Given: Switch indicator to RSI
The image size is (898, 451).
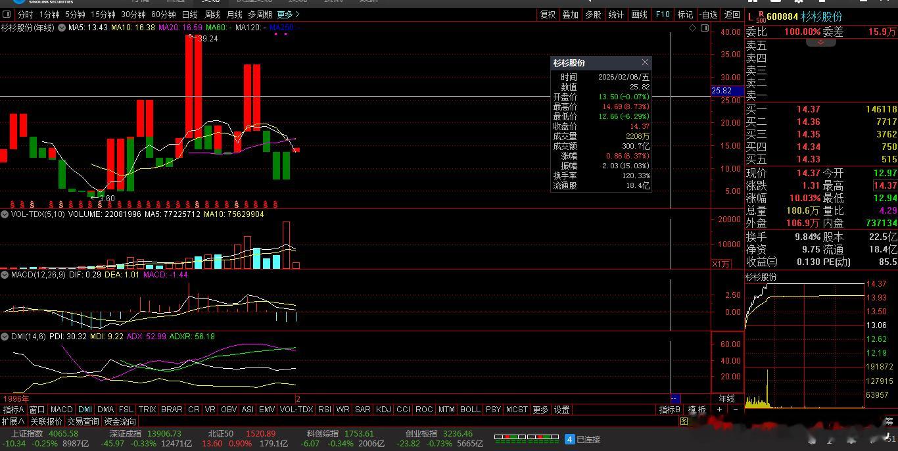Looking at the screenshot, I should 324,410.
